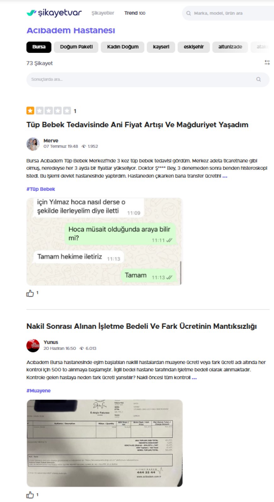
Task: Click the şikayetvar logo
Action: 54,13
